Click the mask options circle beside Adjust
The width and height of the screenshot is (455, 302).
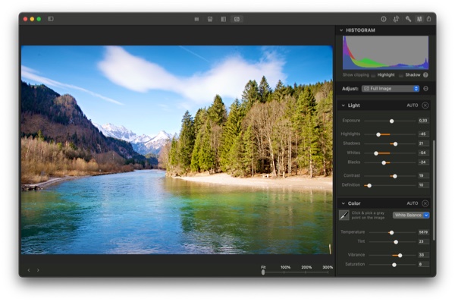[425, 88]
